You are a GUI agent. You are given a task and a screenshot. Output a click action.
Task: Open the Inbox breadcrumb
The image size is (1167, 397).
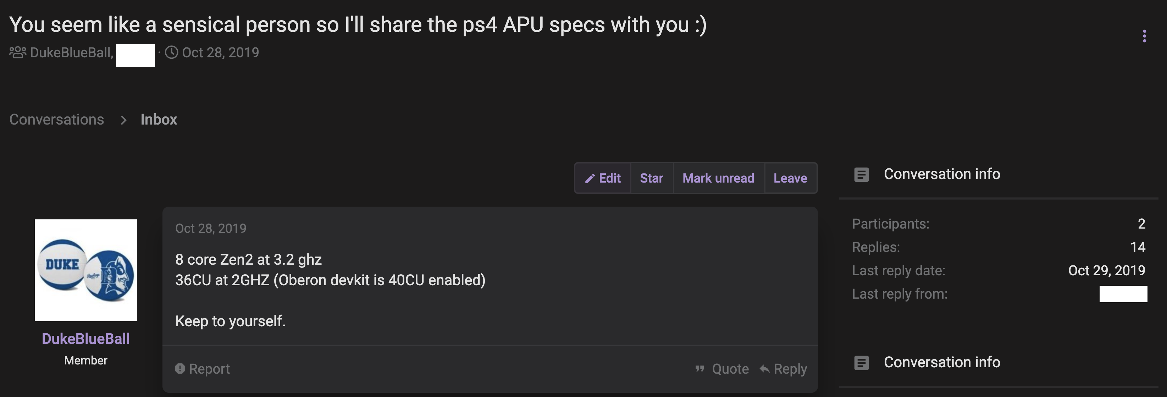point(159,120)
